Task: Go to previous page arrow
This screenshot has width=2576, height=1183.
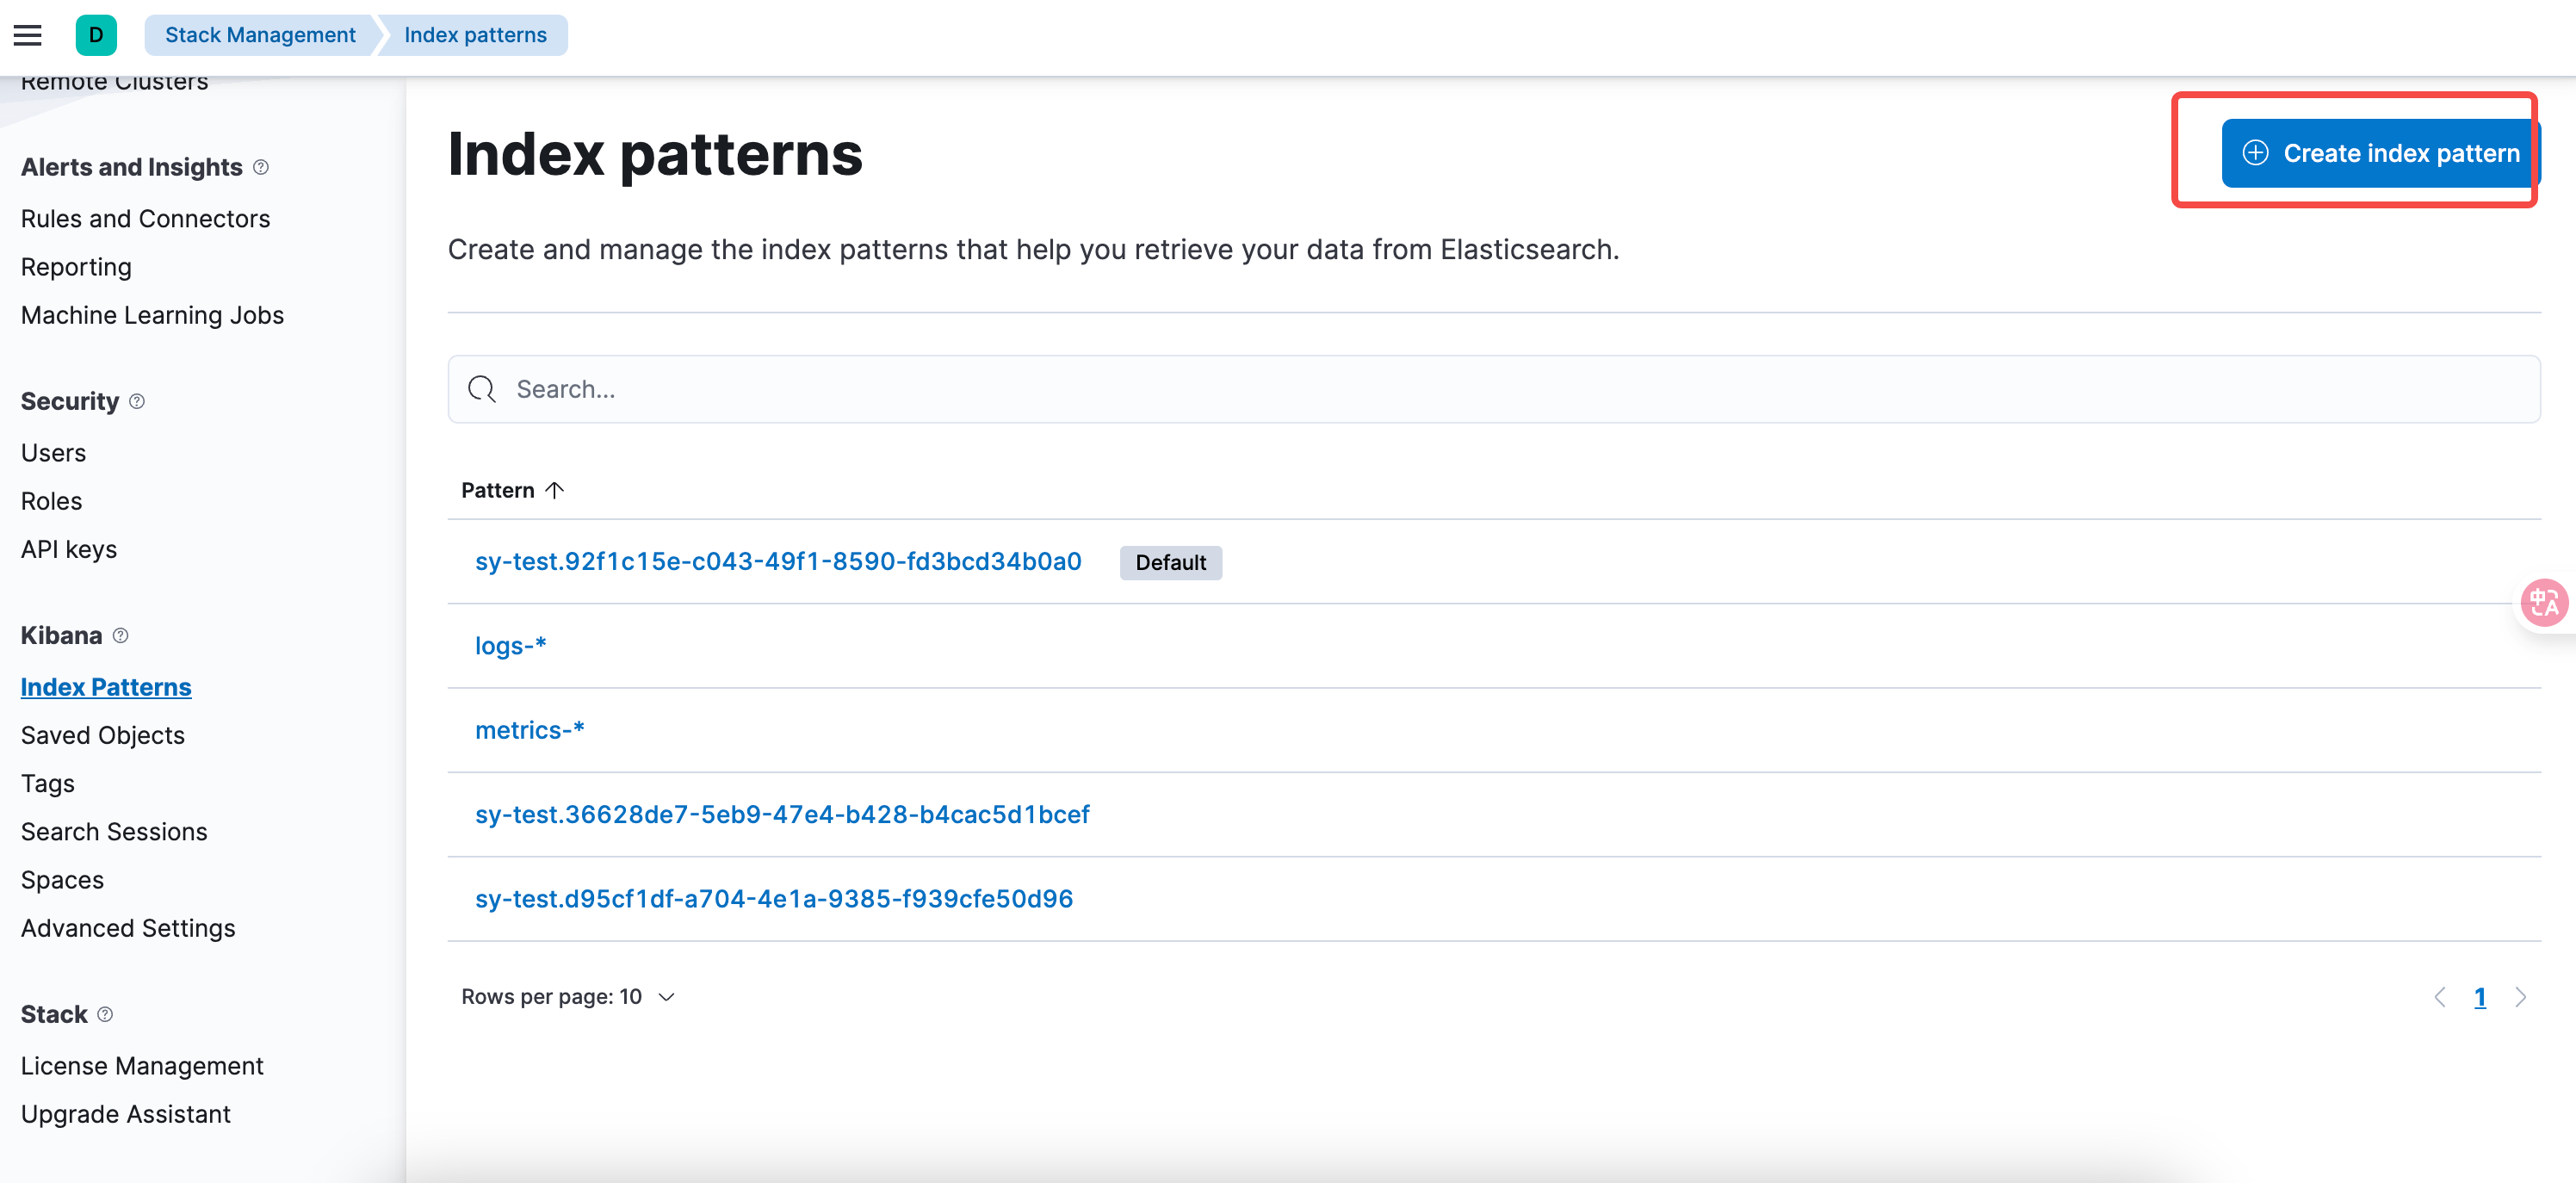Action: click(x=2440, y=997)
